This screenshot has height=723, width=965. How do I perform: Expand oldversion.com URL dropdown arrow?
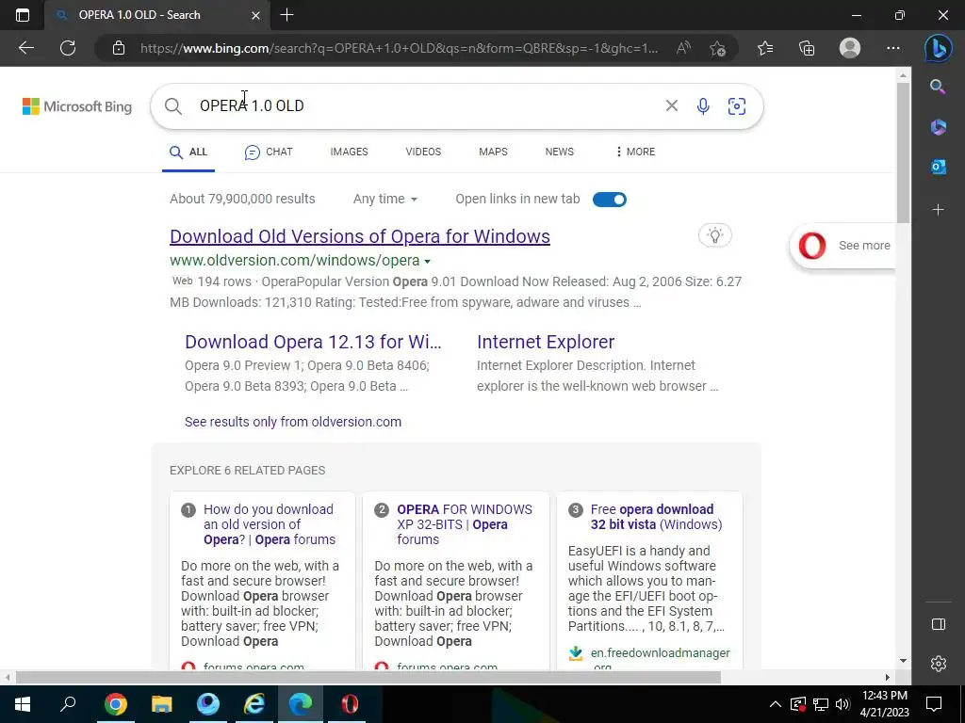coord(427,262)
